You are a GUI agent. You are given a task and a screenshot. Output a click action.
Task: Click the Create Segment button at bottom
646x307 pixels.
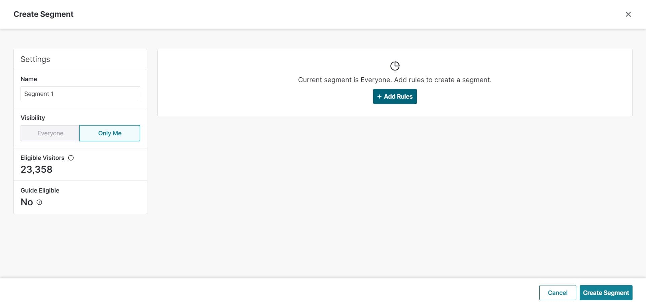click(x=606, y=293)
